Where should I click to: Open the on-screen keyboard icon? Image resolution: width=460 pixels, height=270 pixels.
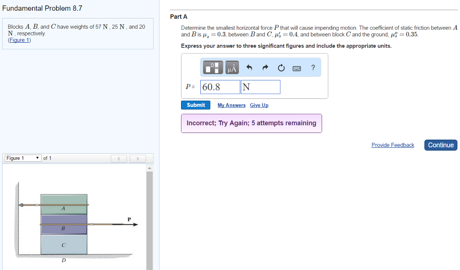[296, 67]
